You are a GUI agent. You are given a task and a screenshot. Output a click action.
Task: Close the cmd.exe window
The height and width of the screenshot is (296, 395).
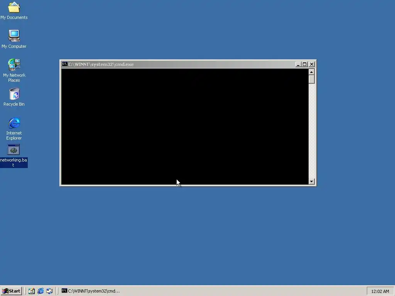click(312, 64)
